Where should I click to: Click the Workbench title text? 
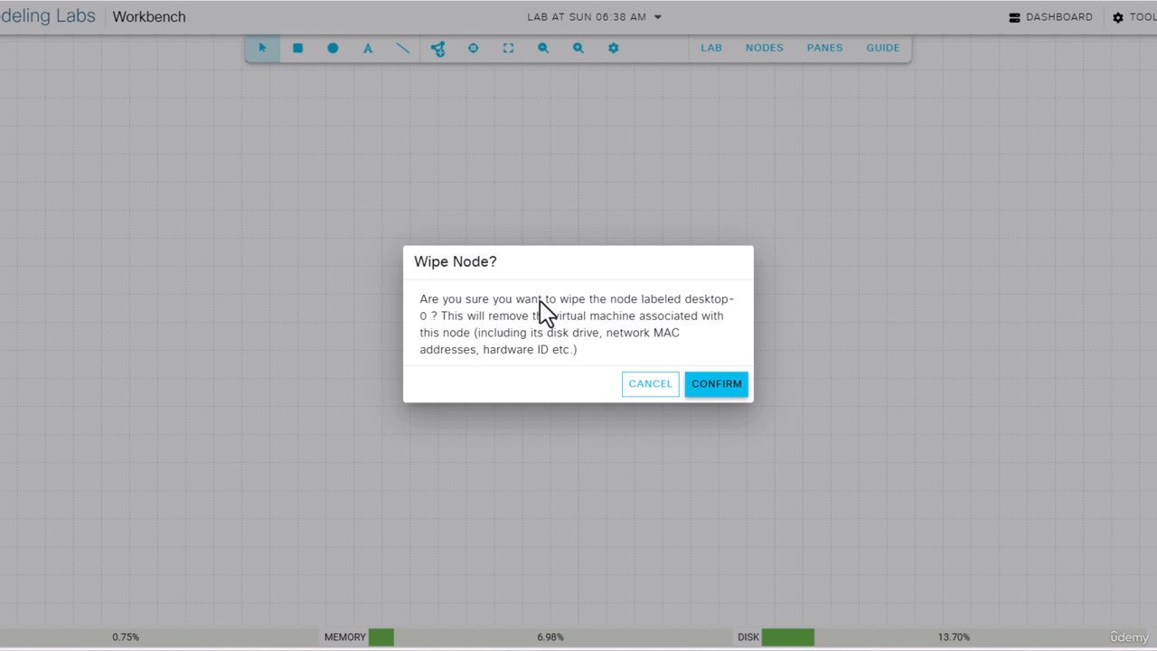tap(149, 17)
